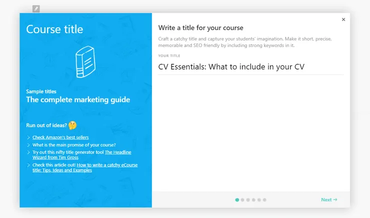Click into the course title input field
Image resolution: width=370 pixels, height=218 pixels.
click(250, 67)
